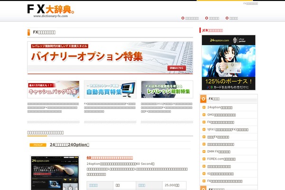The width and height of the screenshot is (285, 190).
Task: Select the GMO sidebar link
Action: 221,115
